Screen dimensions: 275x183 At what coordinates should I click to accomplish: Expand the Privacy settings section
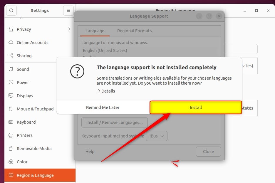(23, 29)
